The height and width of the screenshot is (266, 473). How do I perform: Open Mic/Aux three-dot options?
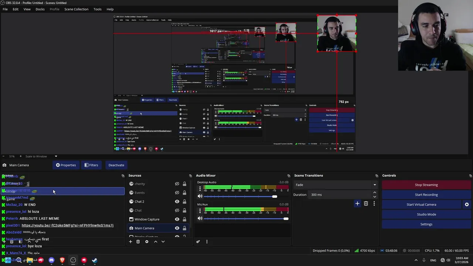pos(200,211)
